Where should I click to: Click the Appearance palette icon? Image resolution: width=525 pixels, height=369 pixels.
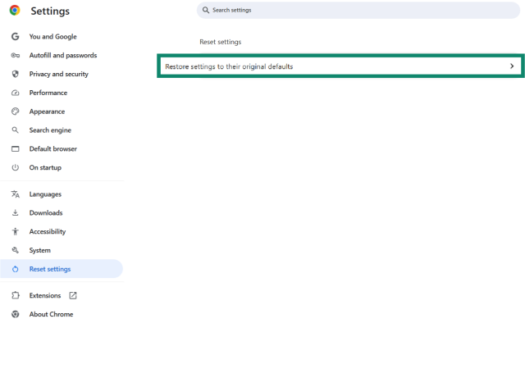(15, 112)
